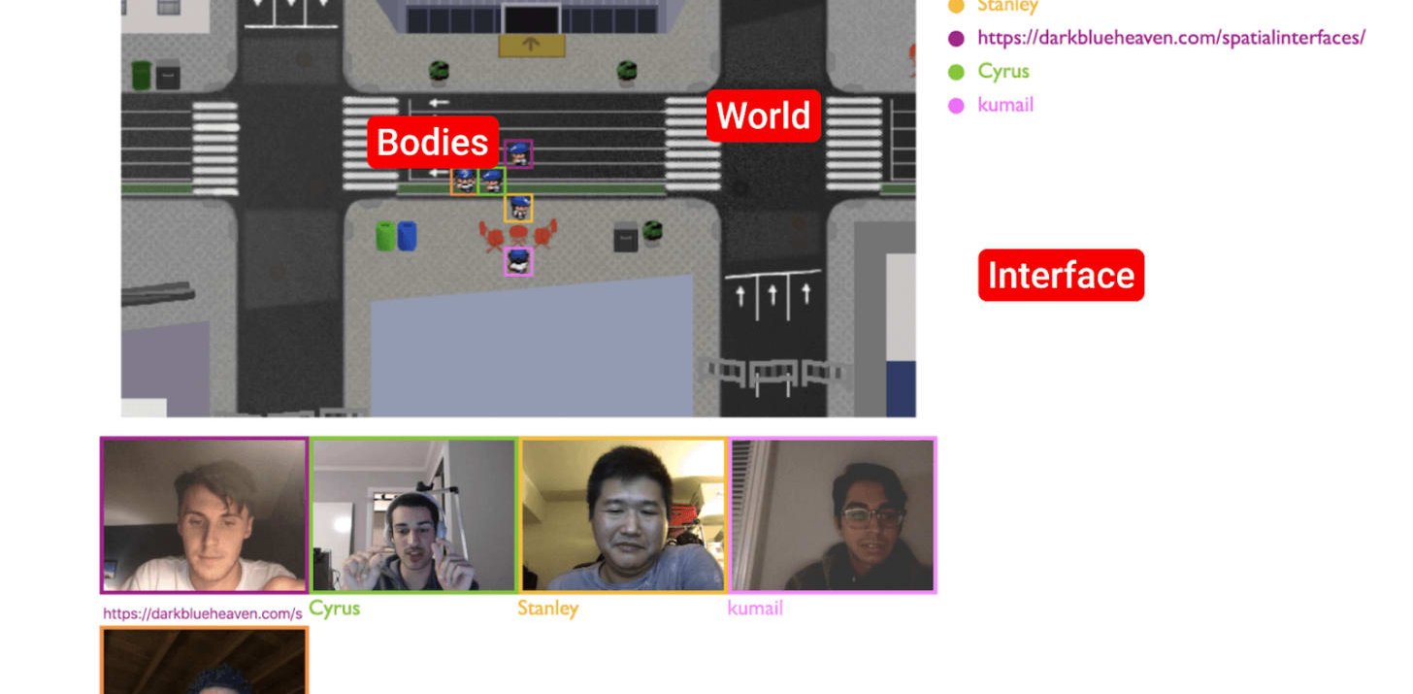Click the red table with chairs
Viewport: 1413px width, 694px height.
click(518, 235)
